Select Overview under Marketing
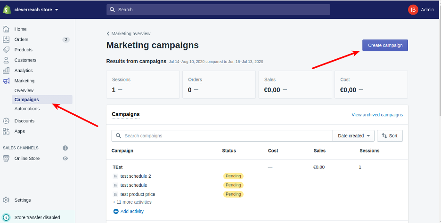The width and height of the screenshot is (441, 223). tap(24, 90)
